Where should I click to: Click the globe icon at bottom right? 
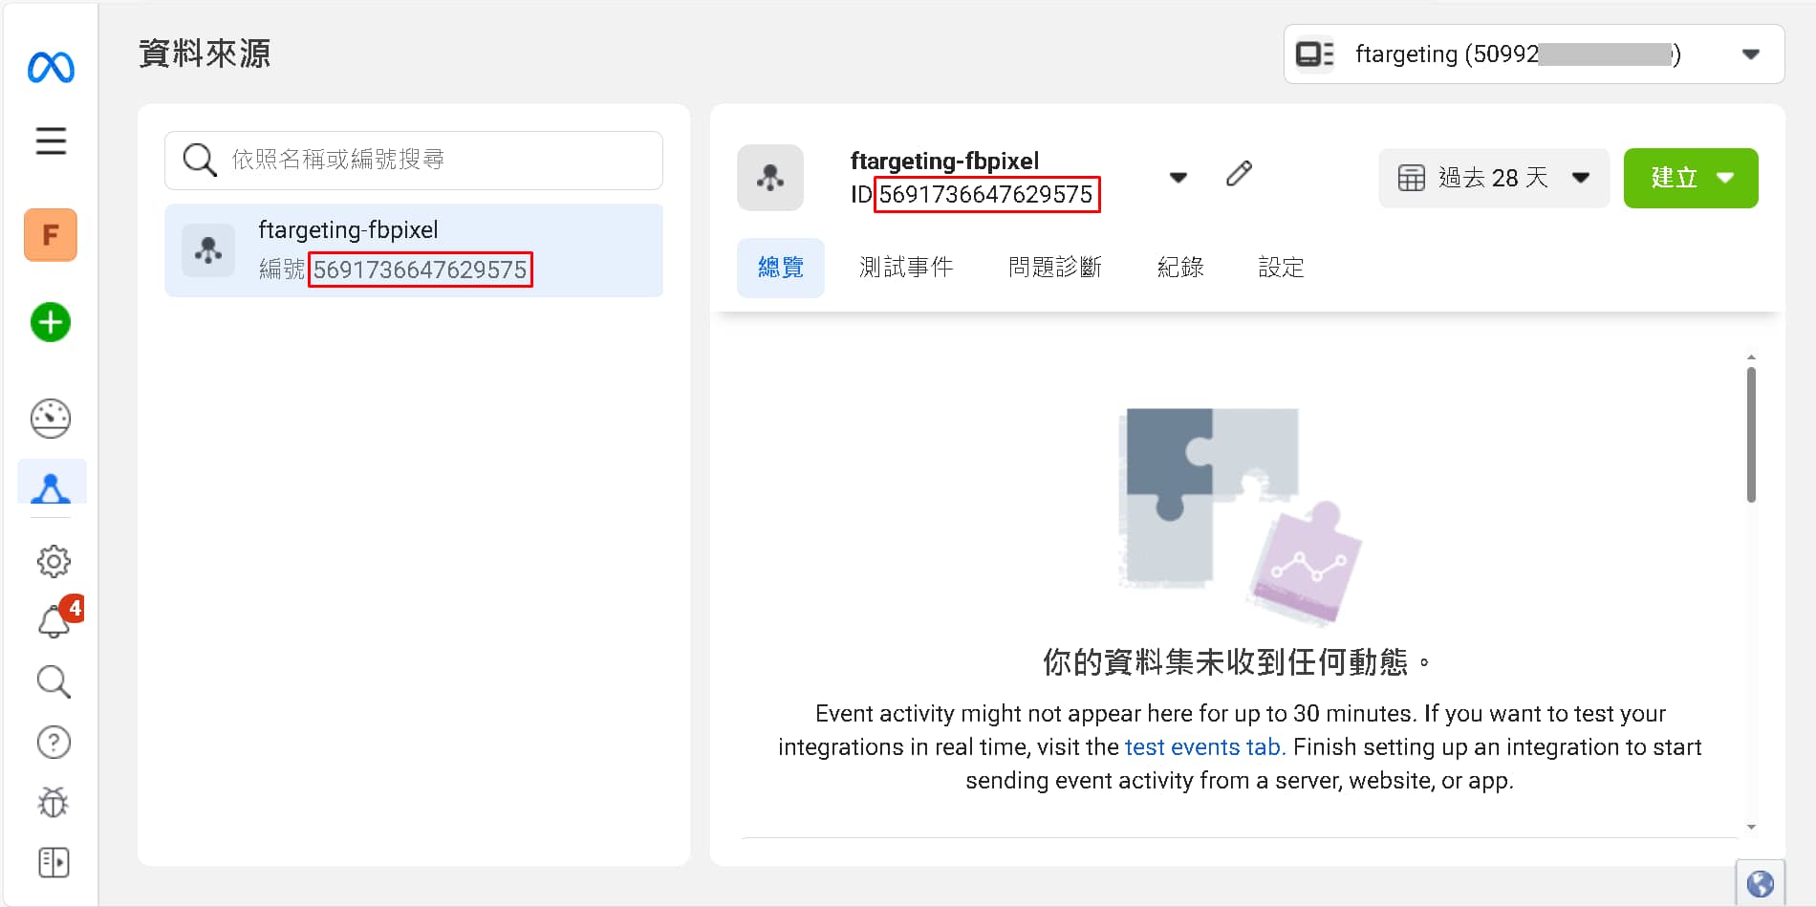[1761, 884]
